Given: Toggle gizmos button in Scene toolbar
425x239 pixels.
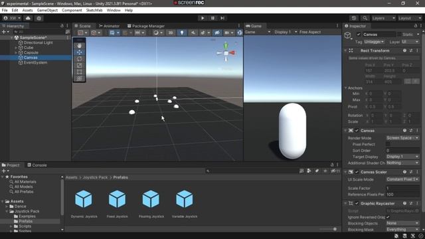Looking at the screenshot, I should pos(240,33).
